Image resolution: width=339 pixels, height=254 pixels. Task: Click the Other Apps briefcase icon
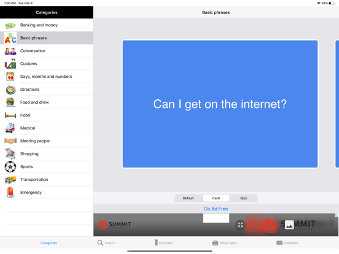click(x=215, y=243)
